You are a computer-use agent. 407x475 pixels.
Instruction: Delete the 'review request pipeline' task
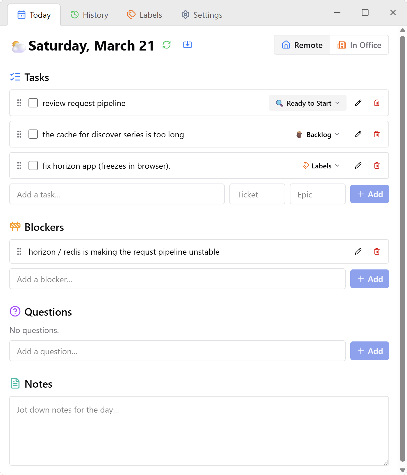(x=377, y=103)
